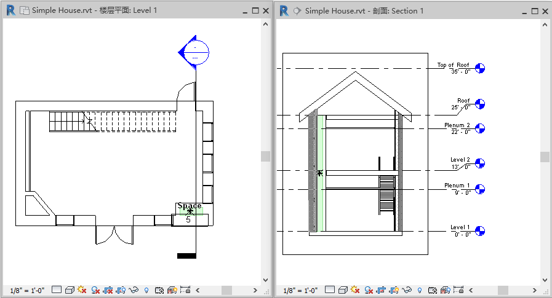Open Temporary View Properties in Level 1 view
This screenshot has height=298, width=552.
click(x=159, y=290)
